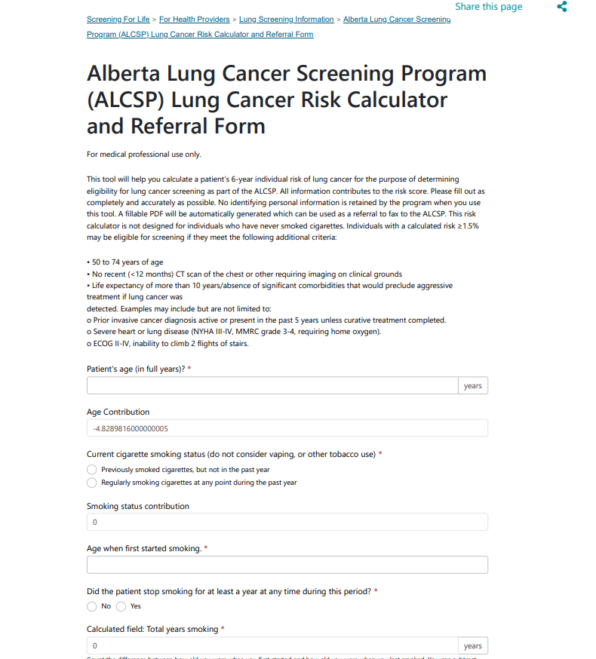Click the 'Share this page' text
The width and height of the screenshot is (596, 659).
pos(488,7)
